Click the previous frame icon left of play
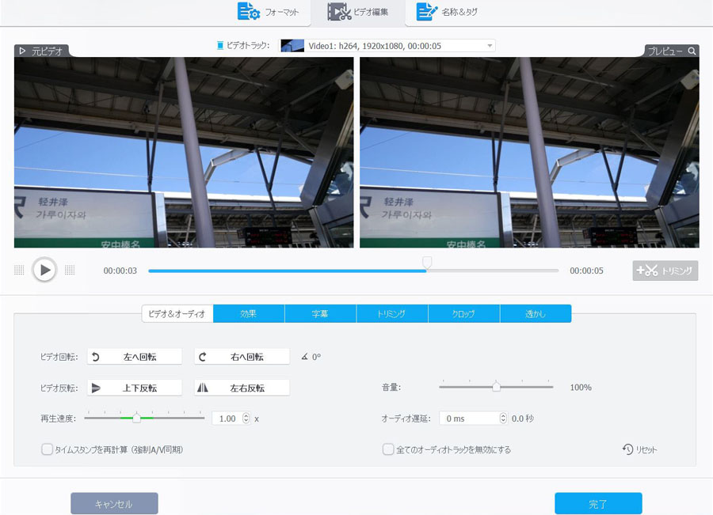The height and width of the screenshot is (515, 713). point(19,271)
